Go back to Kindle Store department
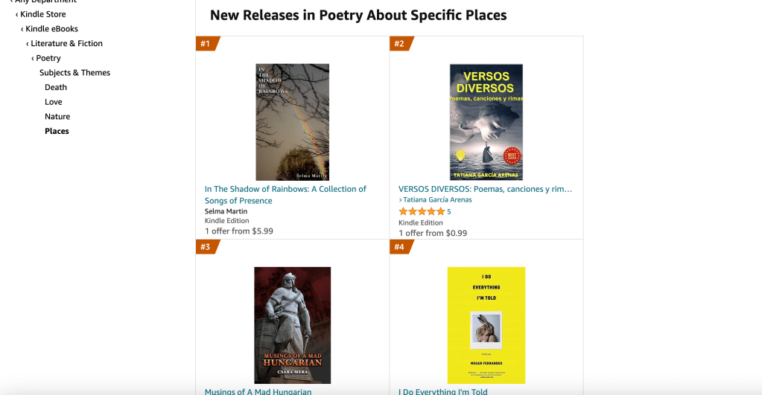Screen dimensions: 762x395 click(x=42, y=14)
